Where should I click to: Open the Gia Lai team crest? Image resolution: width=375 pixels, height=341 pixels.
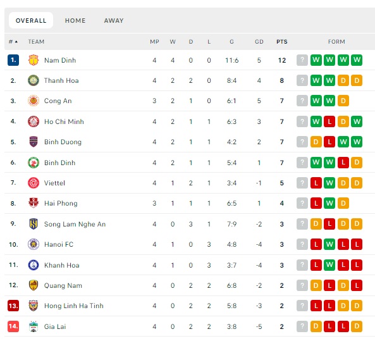click(x=34, y=326)
